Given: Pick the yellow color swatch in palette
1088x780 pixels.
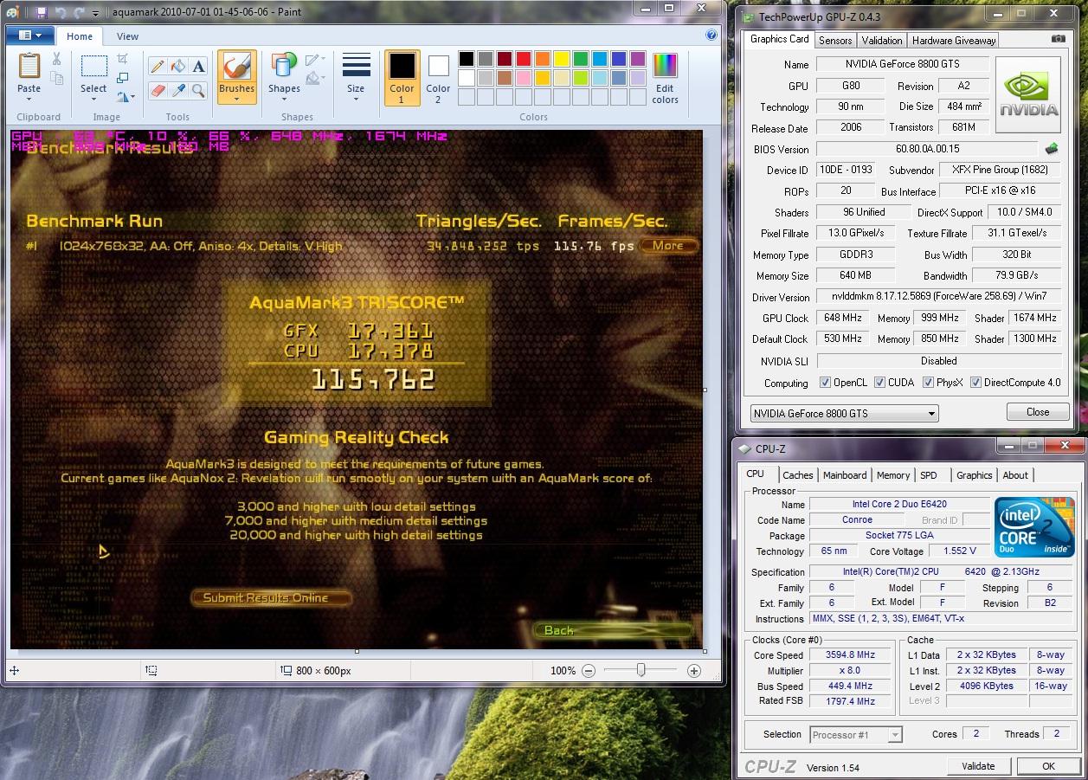Looking at the screenshot, I should [562, 59].
